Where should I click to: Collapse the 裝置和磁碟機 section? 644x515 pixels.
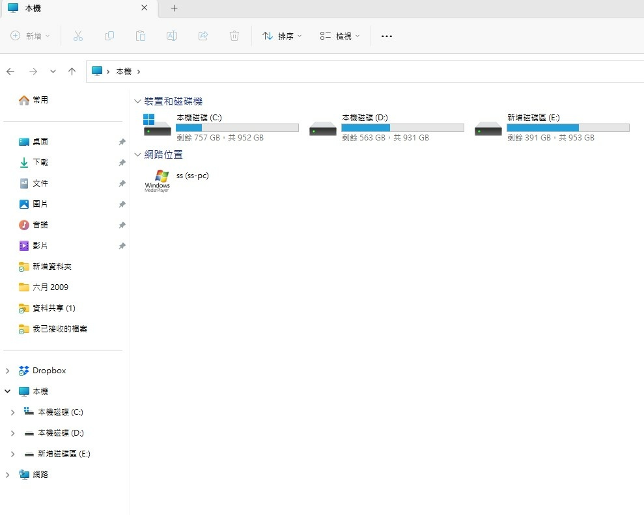[x=137, y=101]
